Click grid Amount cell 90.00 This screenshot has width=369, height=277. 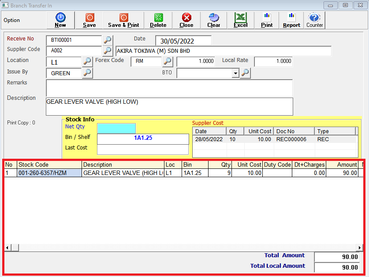coord(342,173)
